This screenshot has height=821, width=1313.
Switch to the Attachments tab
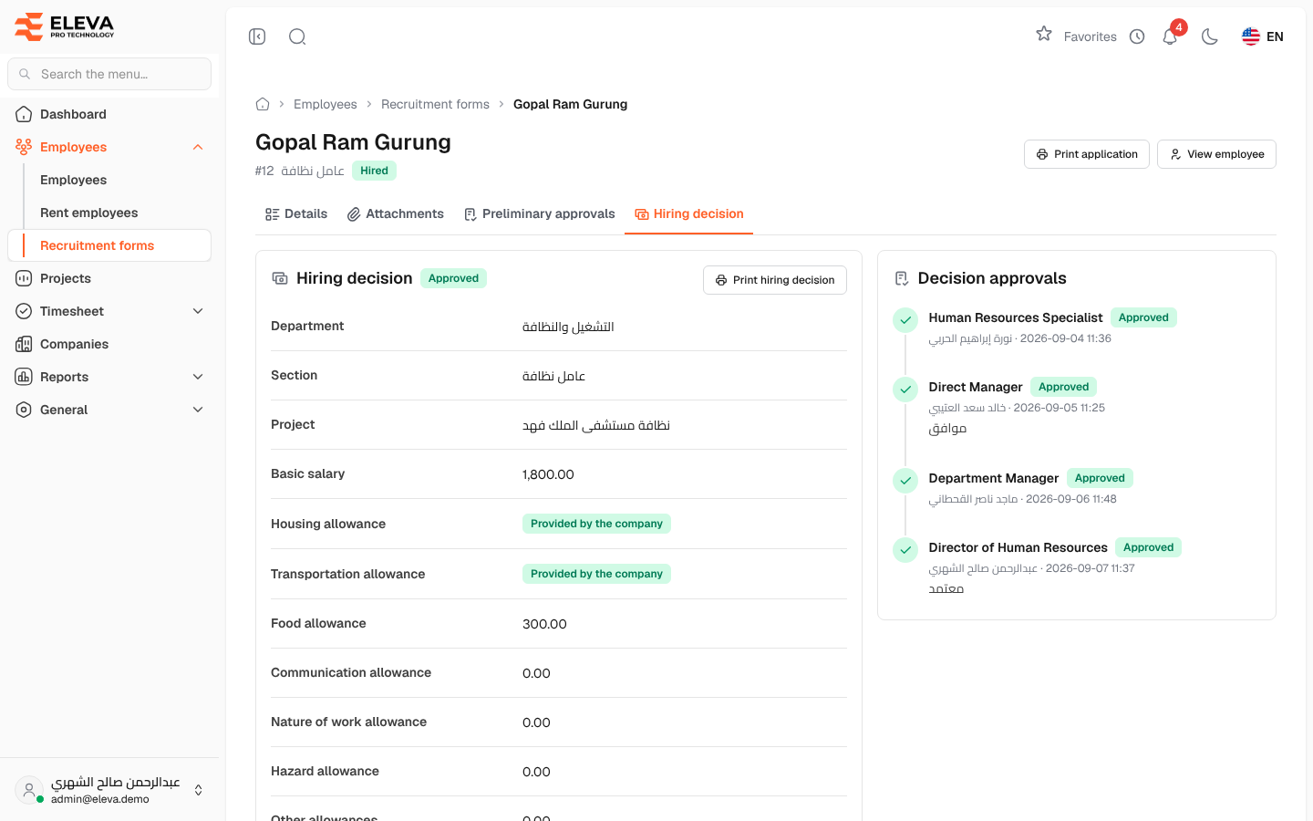(x=396, y=213)
